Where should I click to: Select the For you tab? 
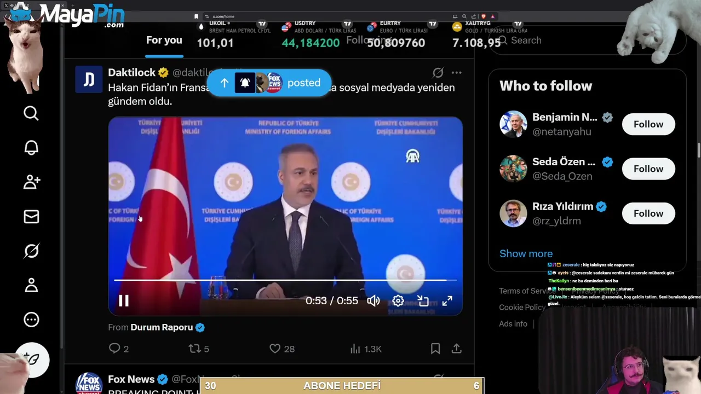[x=164, y=40]
